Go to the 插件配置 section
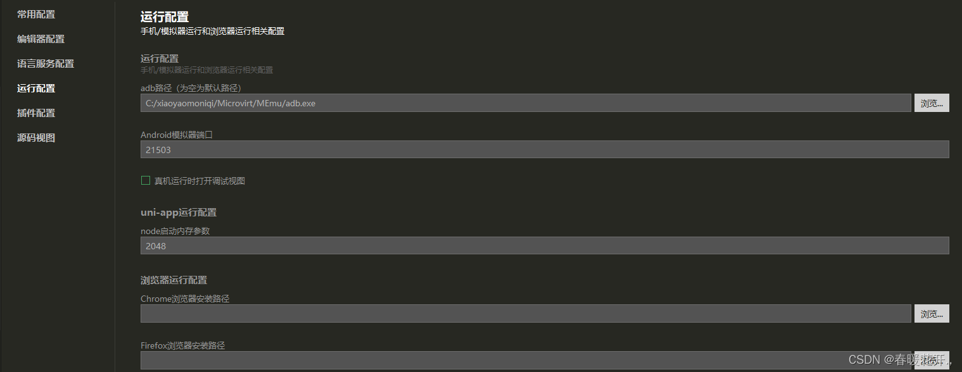The height and width of the screenshot is (372, 962). pyautogui.click(x=35, y=113)
